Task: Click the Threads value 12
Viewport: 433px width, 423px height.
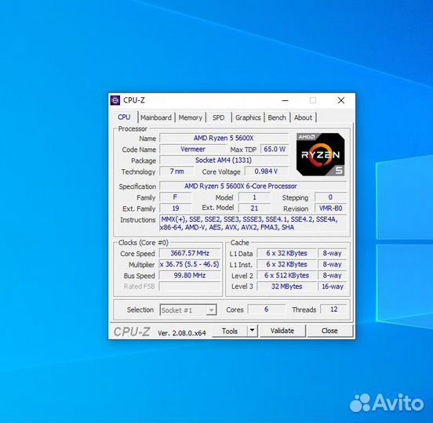Action: click(334, 309)
